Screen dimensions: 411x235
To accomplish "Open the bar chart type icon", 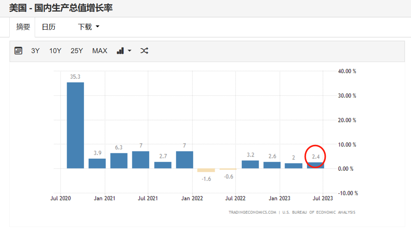I will click(120, 51).
